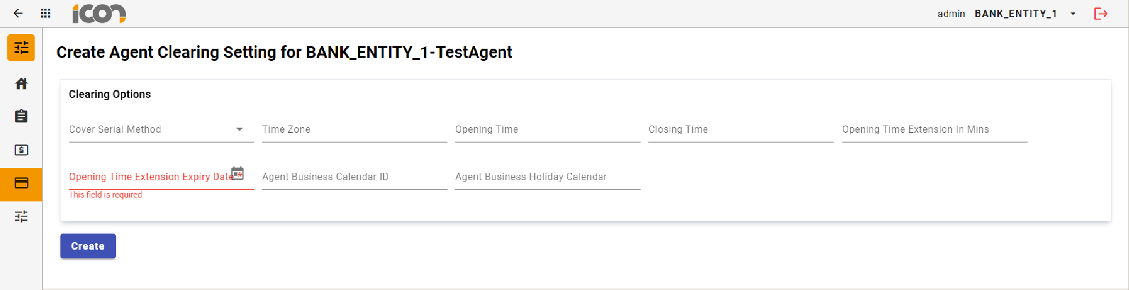Click the bottom settings sliders icon

pos(21,217)
